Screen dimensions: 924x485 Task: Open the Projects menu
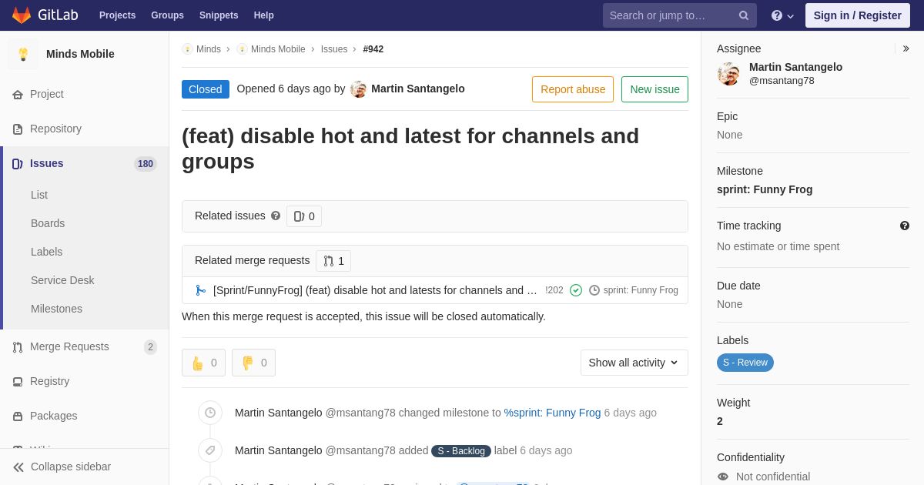[117, 15]
